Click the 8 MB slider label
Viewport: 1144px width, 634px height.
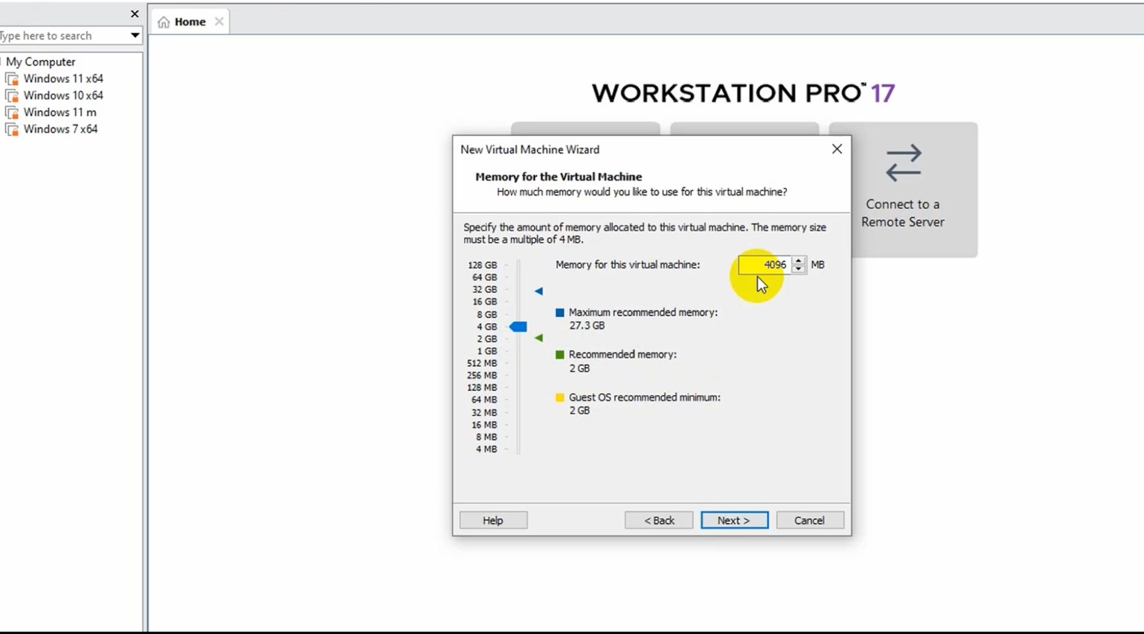pos(486,437)
